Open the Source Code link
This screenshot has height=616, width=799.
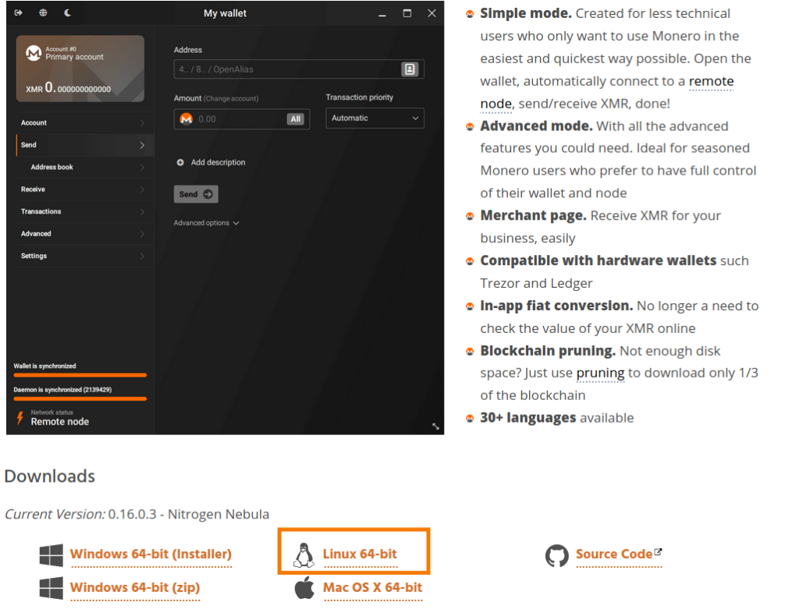click(614, 554)
